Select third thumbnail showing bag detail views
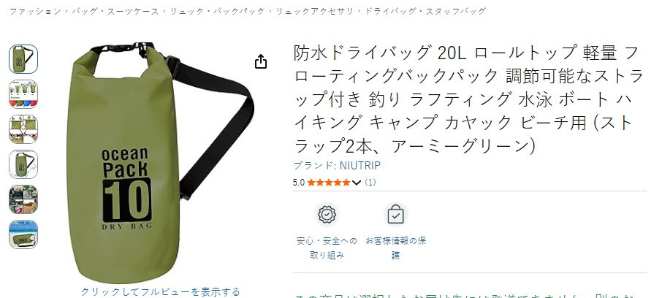 (x=23, y=129)
